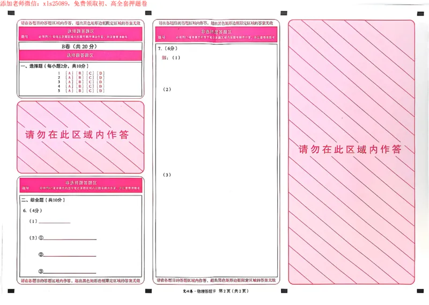
Task: Click the 二、综合题（共10分）heading
Action: coord(43,200)
